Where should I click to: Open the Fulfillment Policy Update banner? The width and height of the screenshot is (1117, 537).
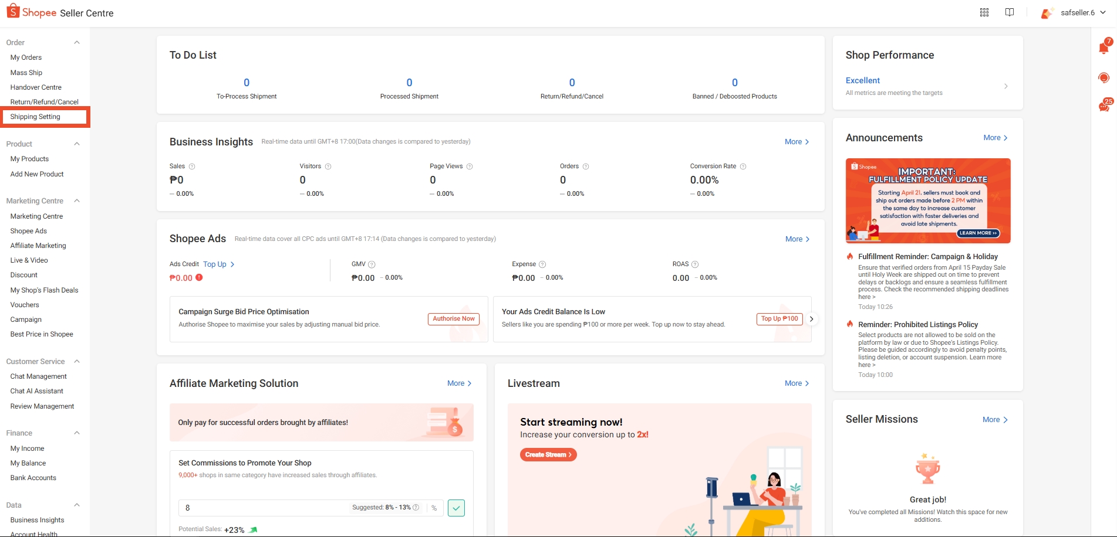928,200
